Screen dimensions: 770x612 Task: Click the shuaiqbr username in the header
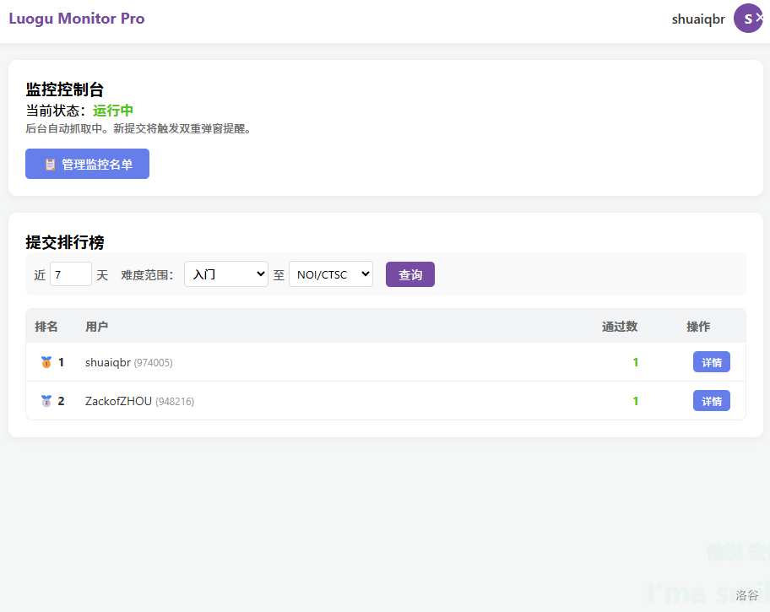(x=697, y=19)
